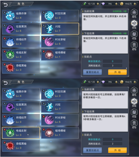Click the 消耗技能点 field showing 3
This screenshot has width=139, height=157.
tap(113, 66)
